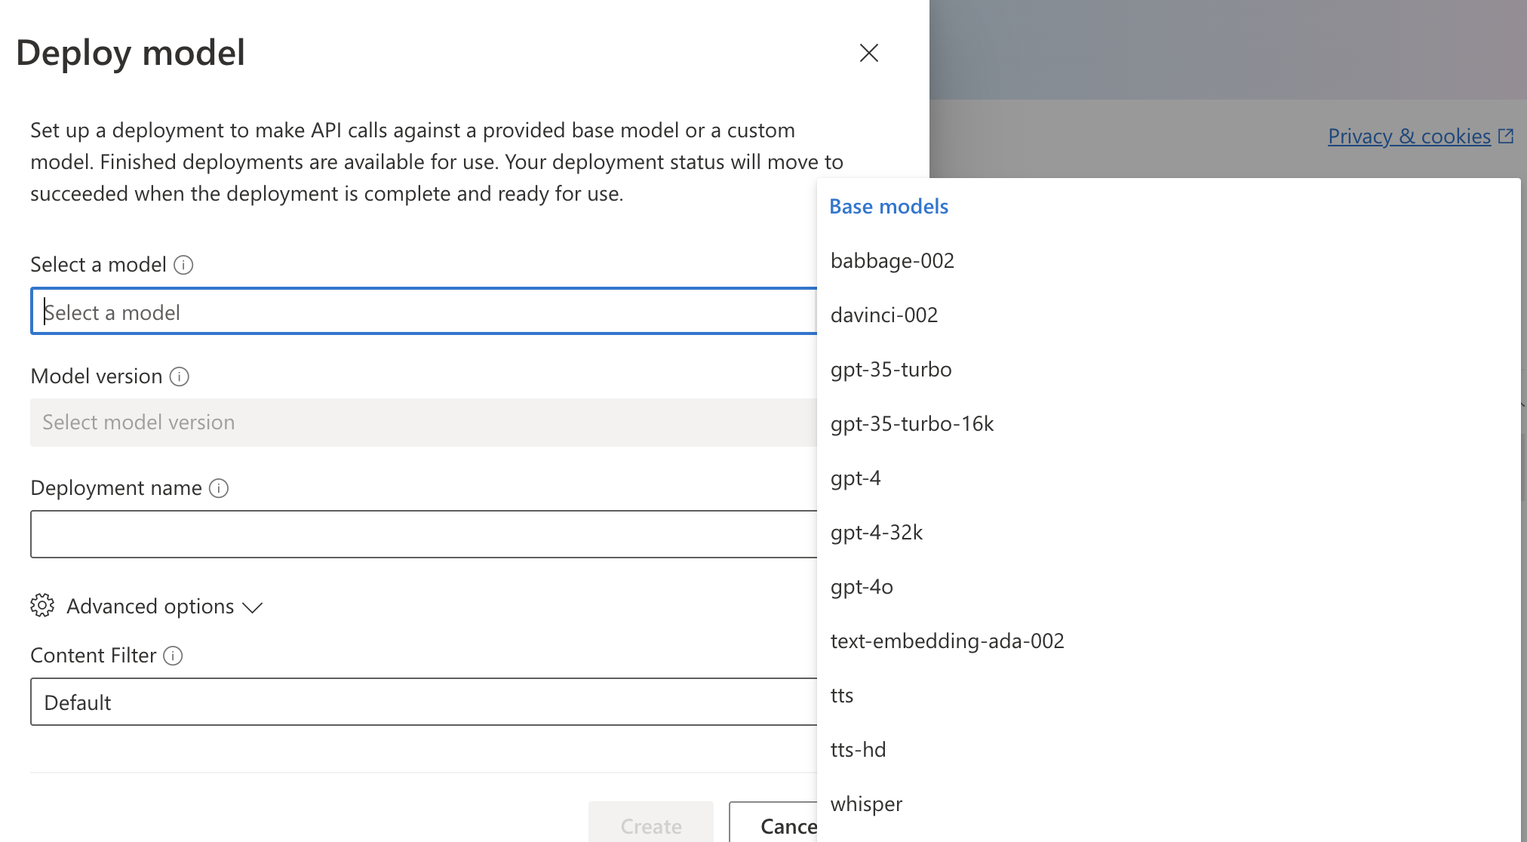Viewport: 1527px width, 842px height.
Task: Choose babbage-002 from the model list
Action: [1169, 261]
